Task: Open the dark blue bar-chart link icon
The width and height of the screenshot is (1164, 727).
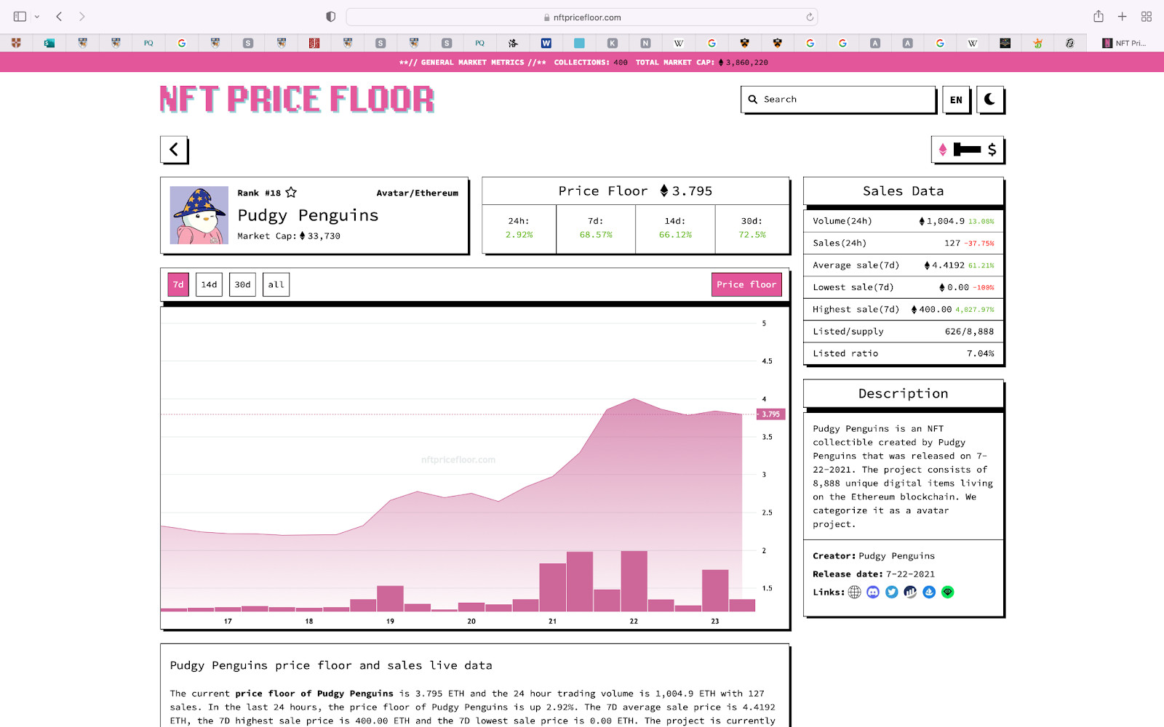Action: point(910,593)
